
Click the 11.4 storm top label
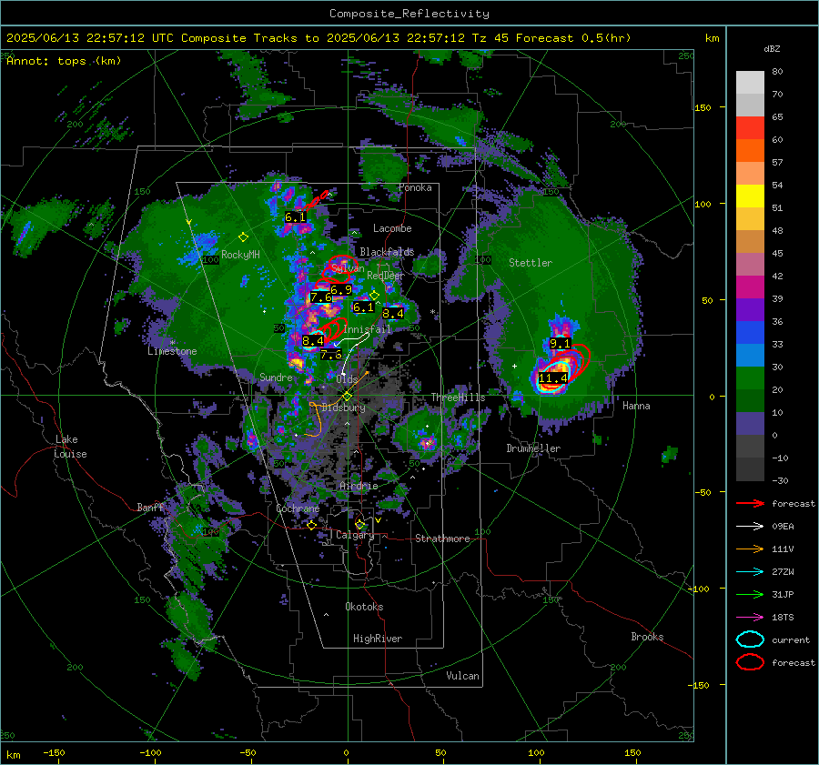[x=553, y=378]
